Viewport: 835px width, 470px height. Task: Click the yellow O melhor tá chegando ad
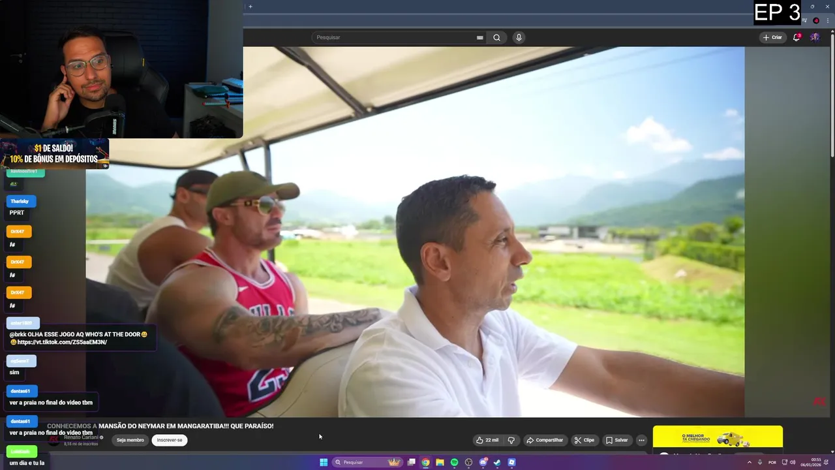coord(718,437)
